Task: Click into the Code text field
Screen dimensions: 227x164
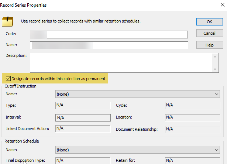Action: 109,34
